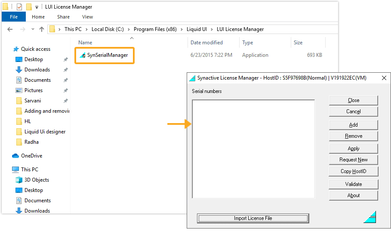The image size is (391, 235).
Task: Click the Quick access star icon
Action: pos(16,49)
